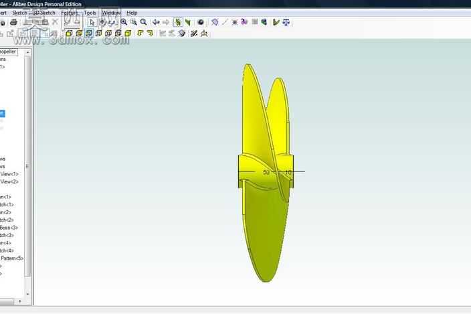
Task: Open the Help menu
Action: (x=132, y=13)
